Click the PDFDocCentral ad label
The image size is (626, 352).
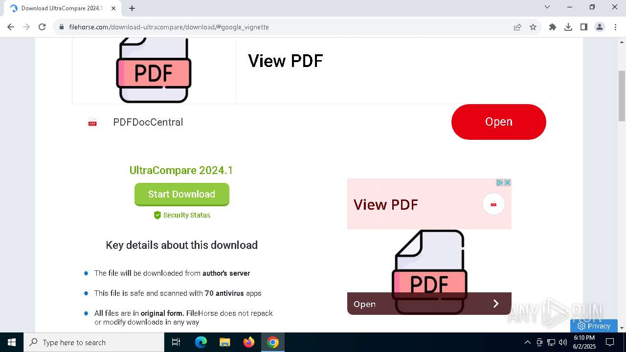(x=148, y=122)
